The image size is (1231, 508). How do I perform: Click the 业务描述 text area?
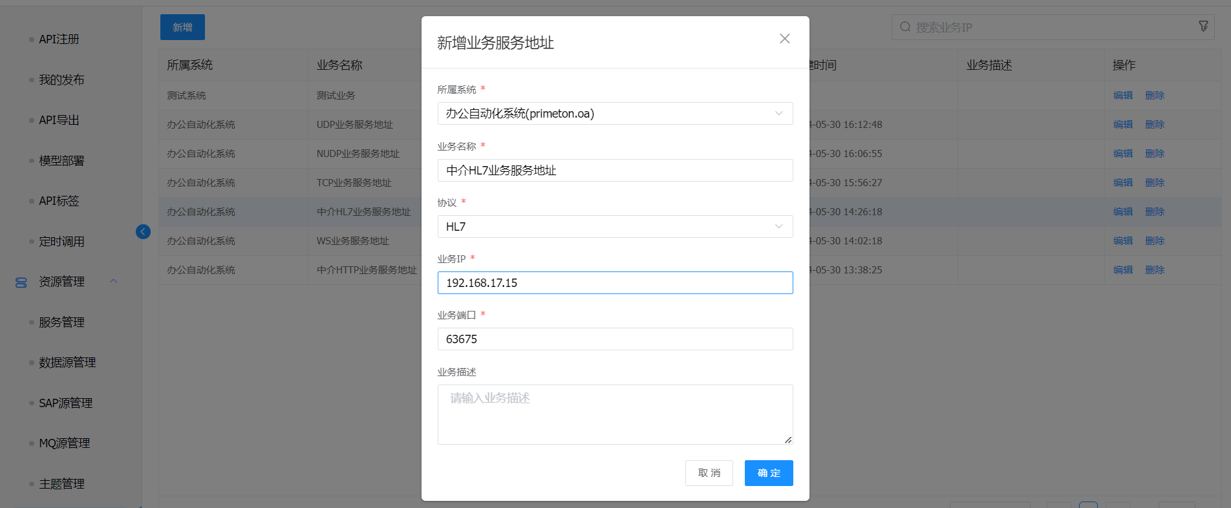[x=614, y=414]
